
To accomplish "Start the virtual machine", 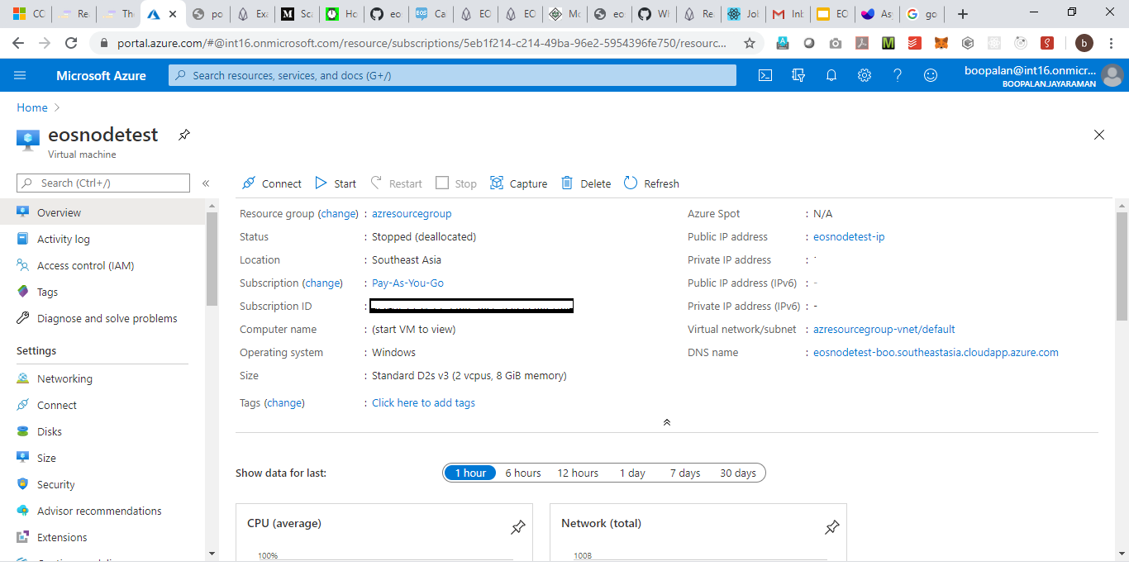I will [x=336, y=183].
